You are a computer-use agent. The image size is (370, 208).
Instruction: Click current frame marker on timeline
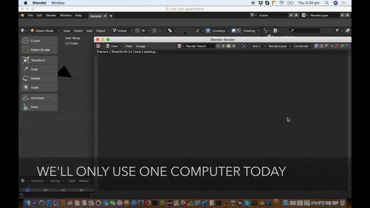[27, 190]
